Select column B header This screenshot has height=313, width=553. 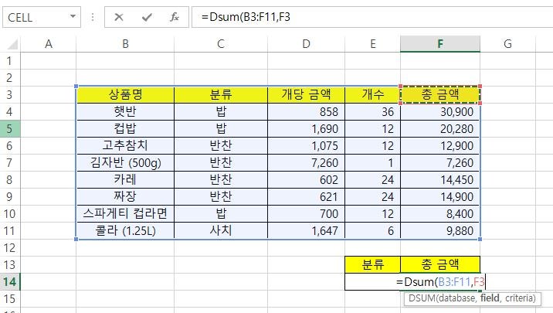[125, 44]
